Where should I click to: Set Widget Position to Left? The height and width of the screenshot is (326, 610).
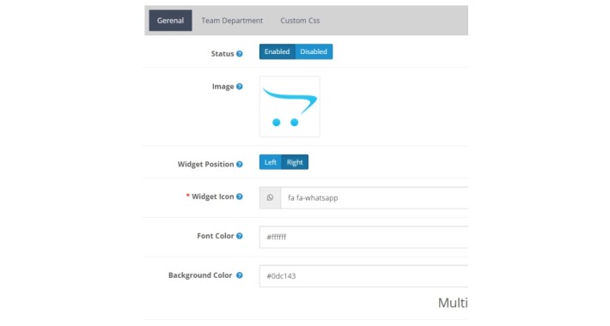point(271,162)
